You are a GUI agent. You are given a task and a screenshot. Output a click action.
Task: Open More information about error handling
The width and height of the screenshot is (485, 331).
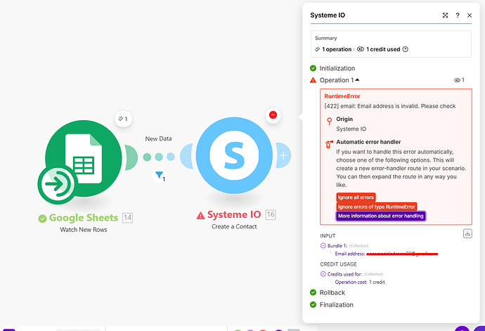pos(381,216)
